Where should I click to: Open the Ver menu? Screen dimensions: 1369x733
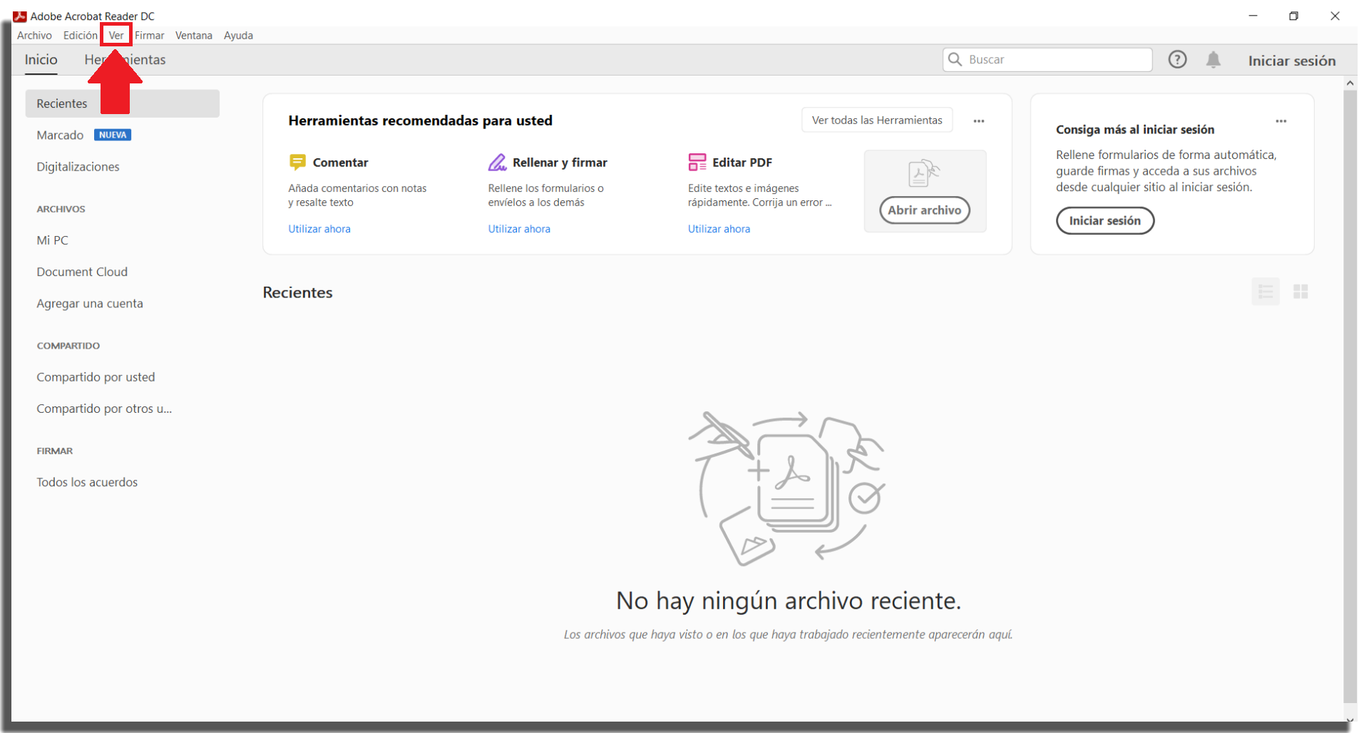[116, 35]
